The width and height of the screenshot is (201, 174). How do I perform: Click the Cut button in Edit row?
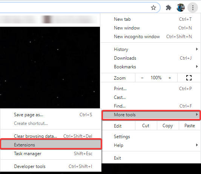tap(146, 126)
